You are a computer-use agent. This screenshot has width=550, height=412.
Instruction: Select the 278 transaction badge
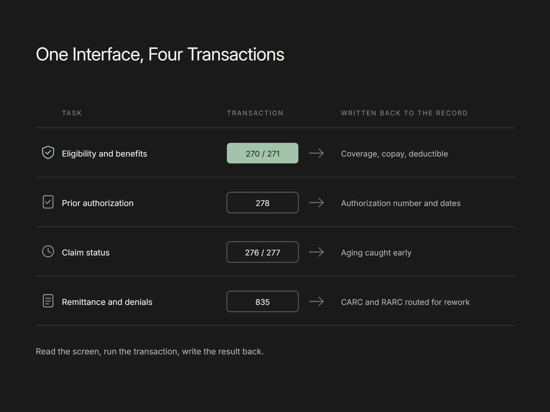tap(263, 203)
